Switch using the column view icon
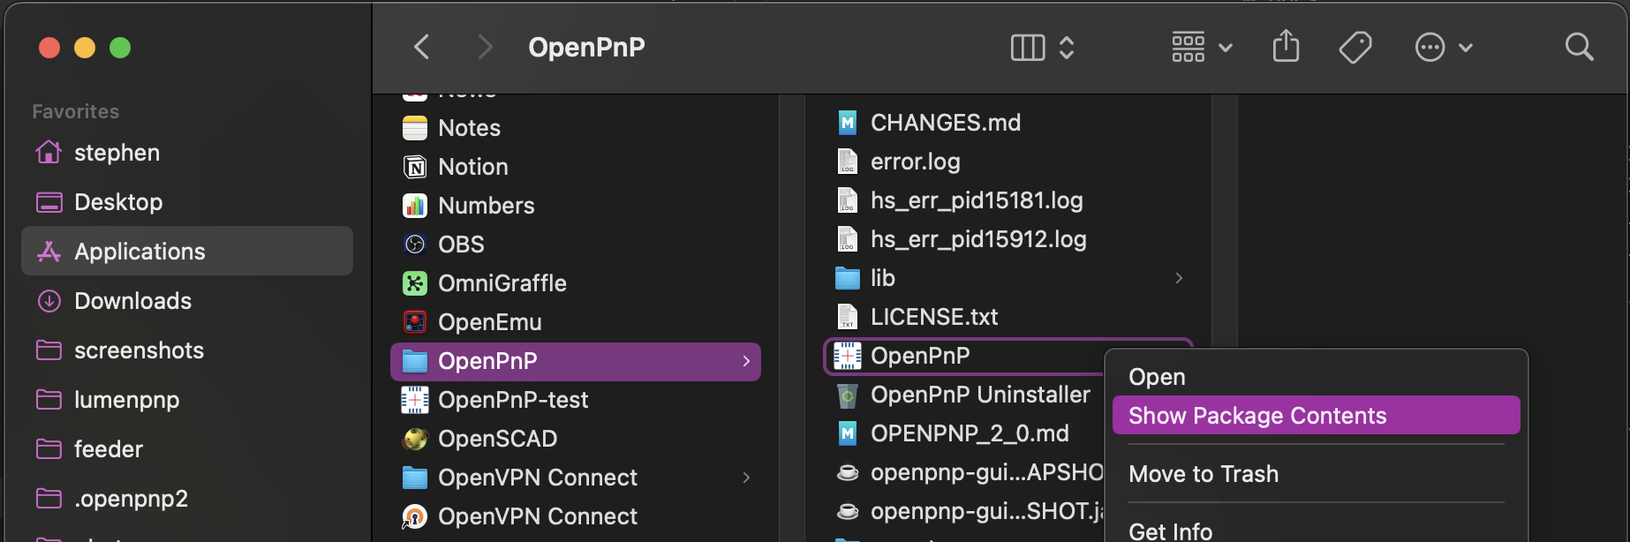Image resolution: width=1630 pixels, height=542 pixels. pyautogui.click(x=1028, y=47)
